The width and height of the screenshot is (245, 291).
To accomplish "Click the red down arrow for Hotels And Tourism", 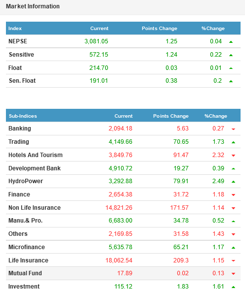I will (x=233, y=156).
